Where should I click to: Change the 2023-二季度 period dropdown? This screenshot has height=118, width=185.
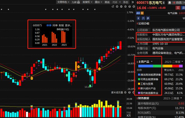174,62
